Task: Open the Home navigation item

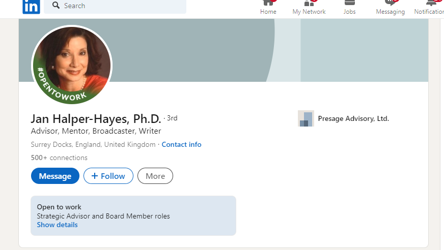Action: [268, 8]
